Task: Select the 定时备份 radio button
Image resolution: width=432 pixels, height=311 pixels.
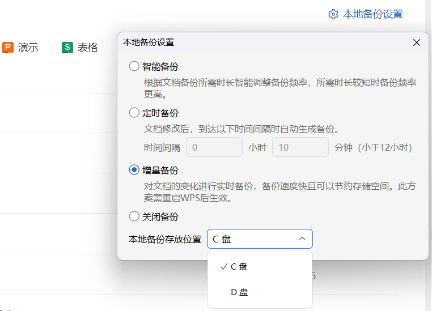Action: 134,113
